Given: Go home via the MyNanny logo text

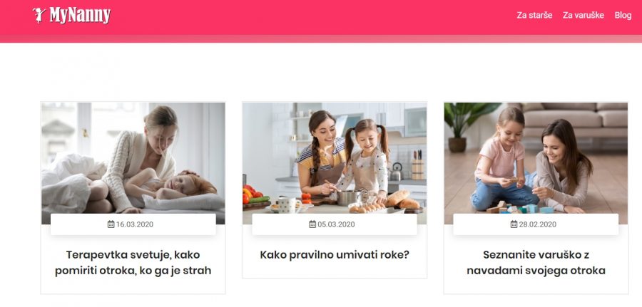Looking at the screenshot, I should [80, 16].
